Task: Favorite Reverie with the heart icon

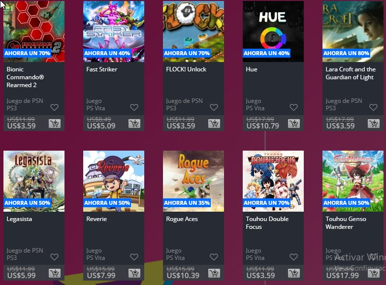Action: 134,257
